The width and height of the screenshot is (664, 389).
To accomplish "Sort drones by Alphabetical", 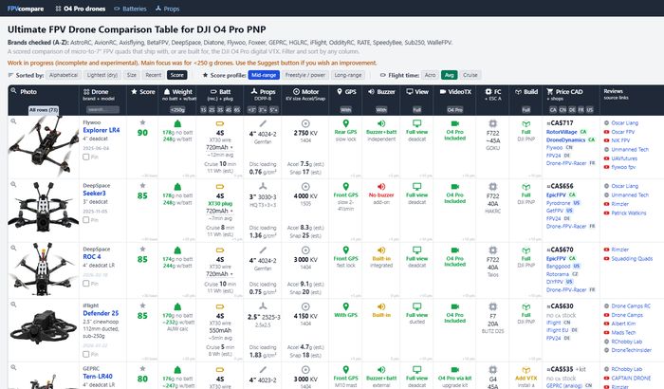I will [64, 75].
